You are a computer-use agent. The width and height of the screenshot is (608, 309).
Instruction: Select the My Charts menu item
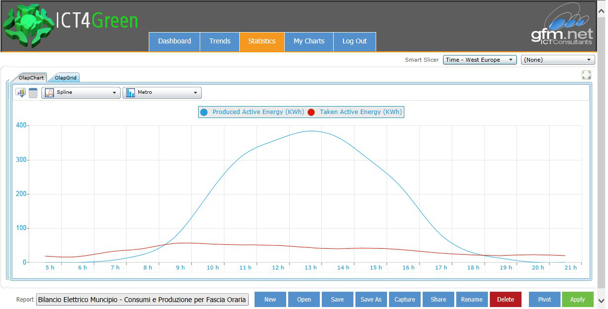pos(309,41)
